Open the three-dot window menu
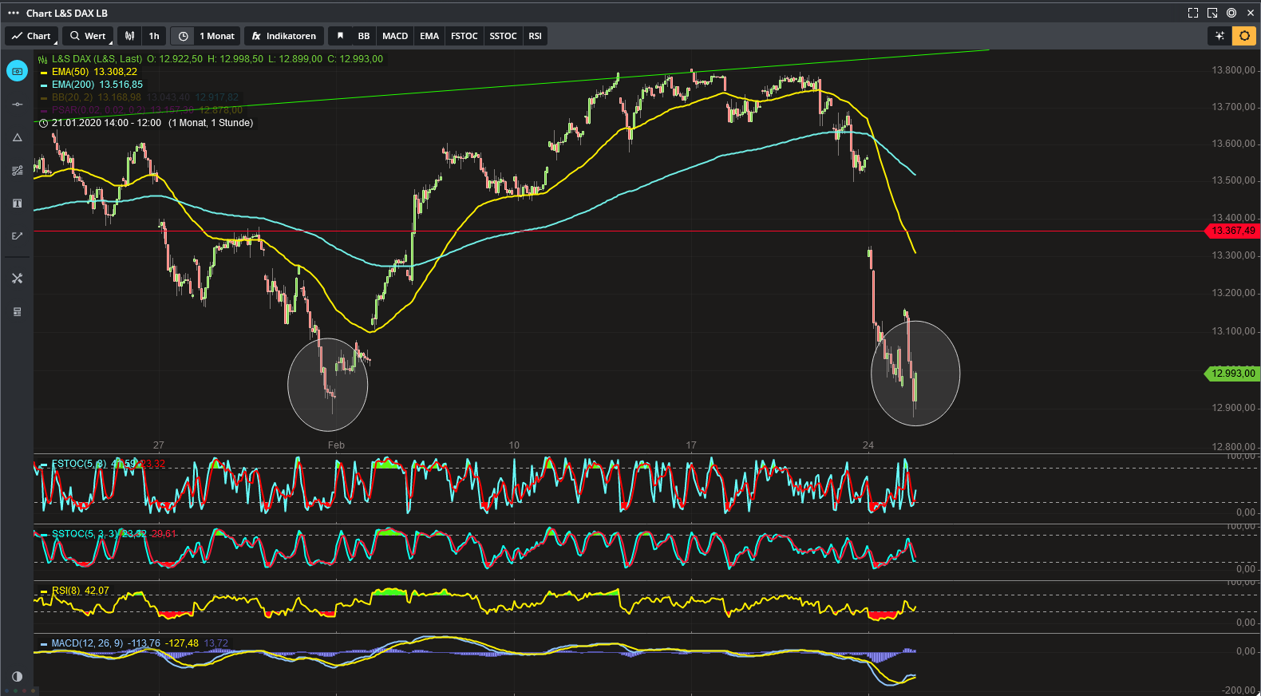 tap(13, 13)
